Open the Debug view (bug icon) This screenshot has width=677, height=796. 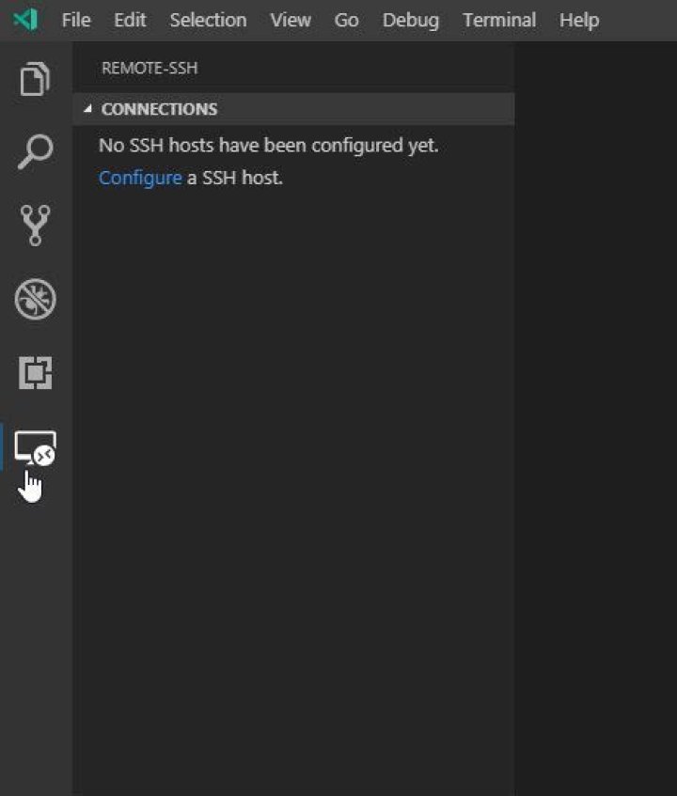click(36, 300)
